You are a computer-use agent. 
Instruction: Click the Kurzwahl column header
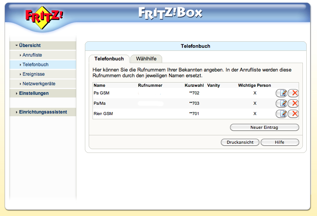click(194, 86)
